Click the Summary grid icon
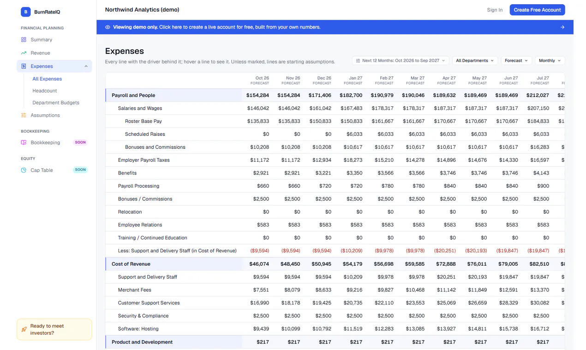 point(24,40)
